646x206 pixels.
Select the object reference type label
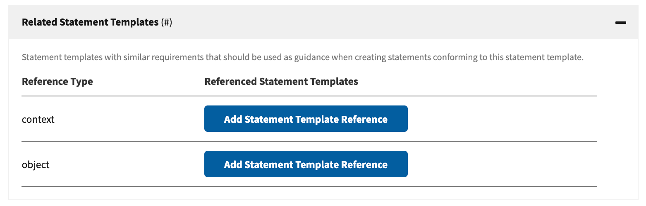[36, 165]
